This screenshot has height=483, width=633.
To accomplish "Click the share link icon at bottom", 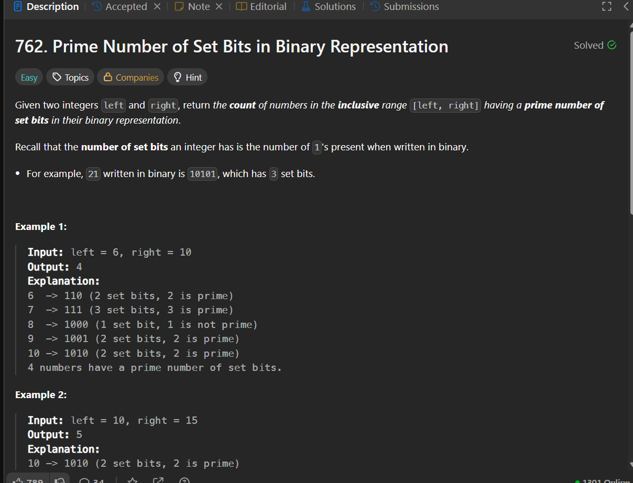I will click(159, 480).
